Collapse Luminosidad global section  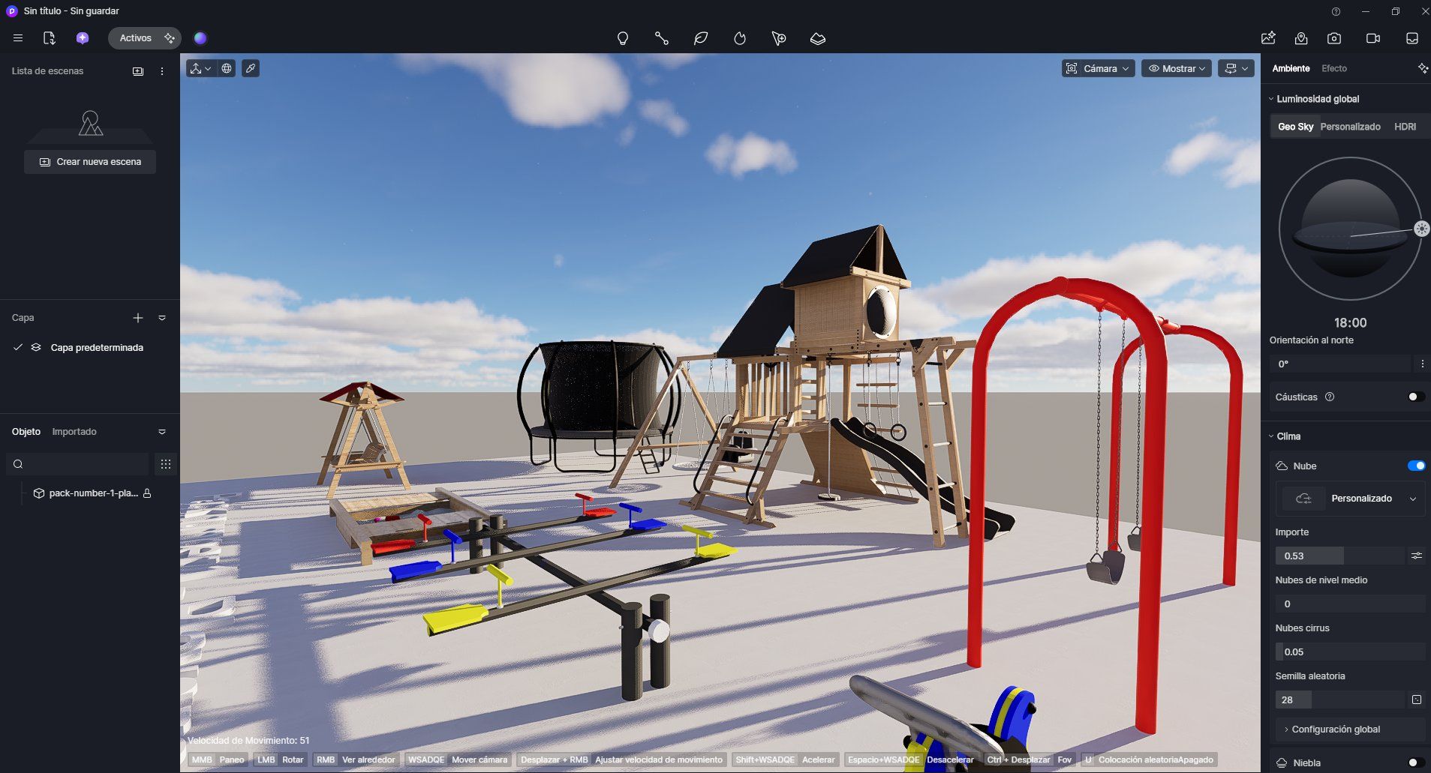click(1271, 99)
